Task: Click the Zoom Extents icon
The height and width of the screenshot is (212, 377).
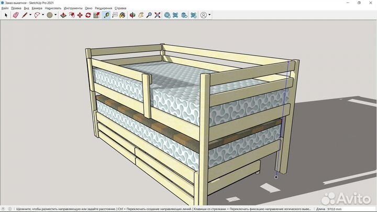Action: click(x=158, y=15)
